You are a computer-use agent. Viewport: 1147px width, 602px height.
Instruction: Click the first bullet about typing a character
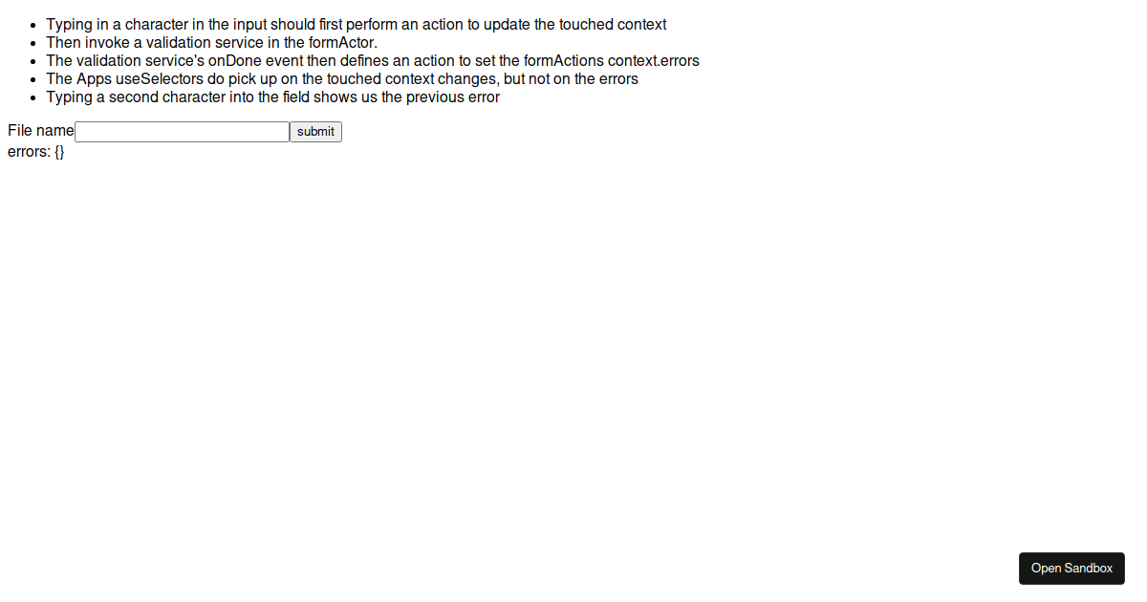(x=357, y=25)
